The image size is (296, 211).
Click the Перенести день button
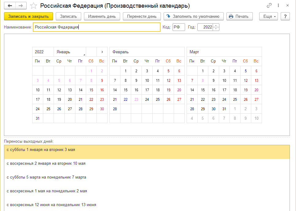pos(142,16)
